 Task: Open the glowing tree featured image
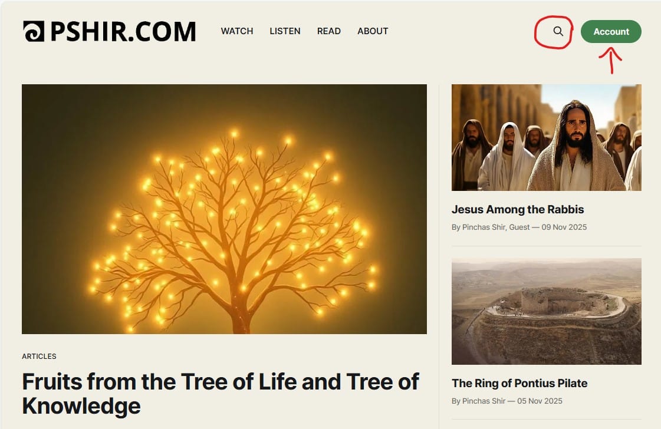click(x=224, y=209)
